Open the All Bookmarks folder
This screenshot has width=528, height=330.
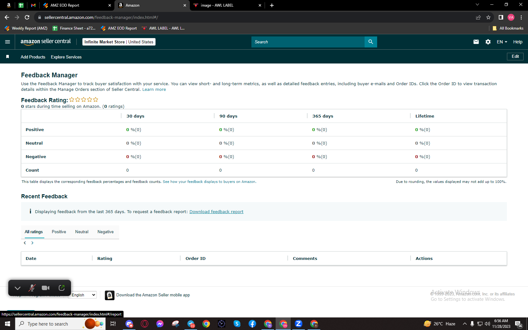pyautogui.click(x=508, y=28)
